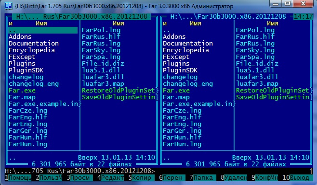Select the Addons folder in the right panel

click(174, 37)
